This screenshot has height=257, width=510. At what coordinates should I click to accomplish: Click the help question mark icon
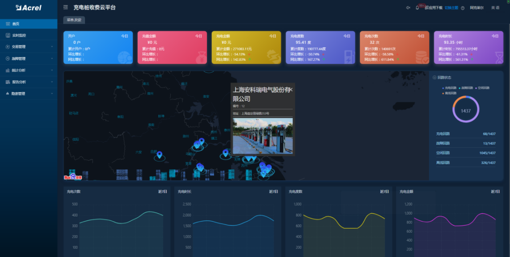[463, 8]
